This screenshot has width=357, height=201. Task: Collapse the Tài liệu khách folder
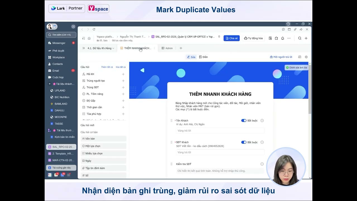(x=50, y=84)
